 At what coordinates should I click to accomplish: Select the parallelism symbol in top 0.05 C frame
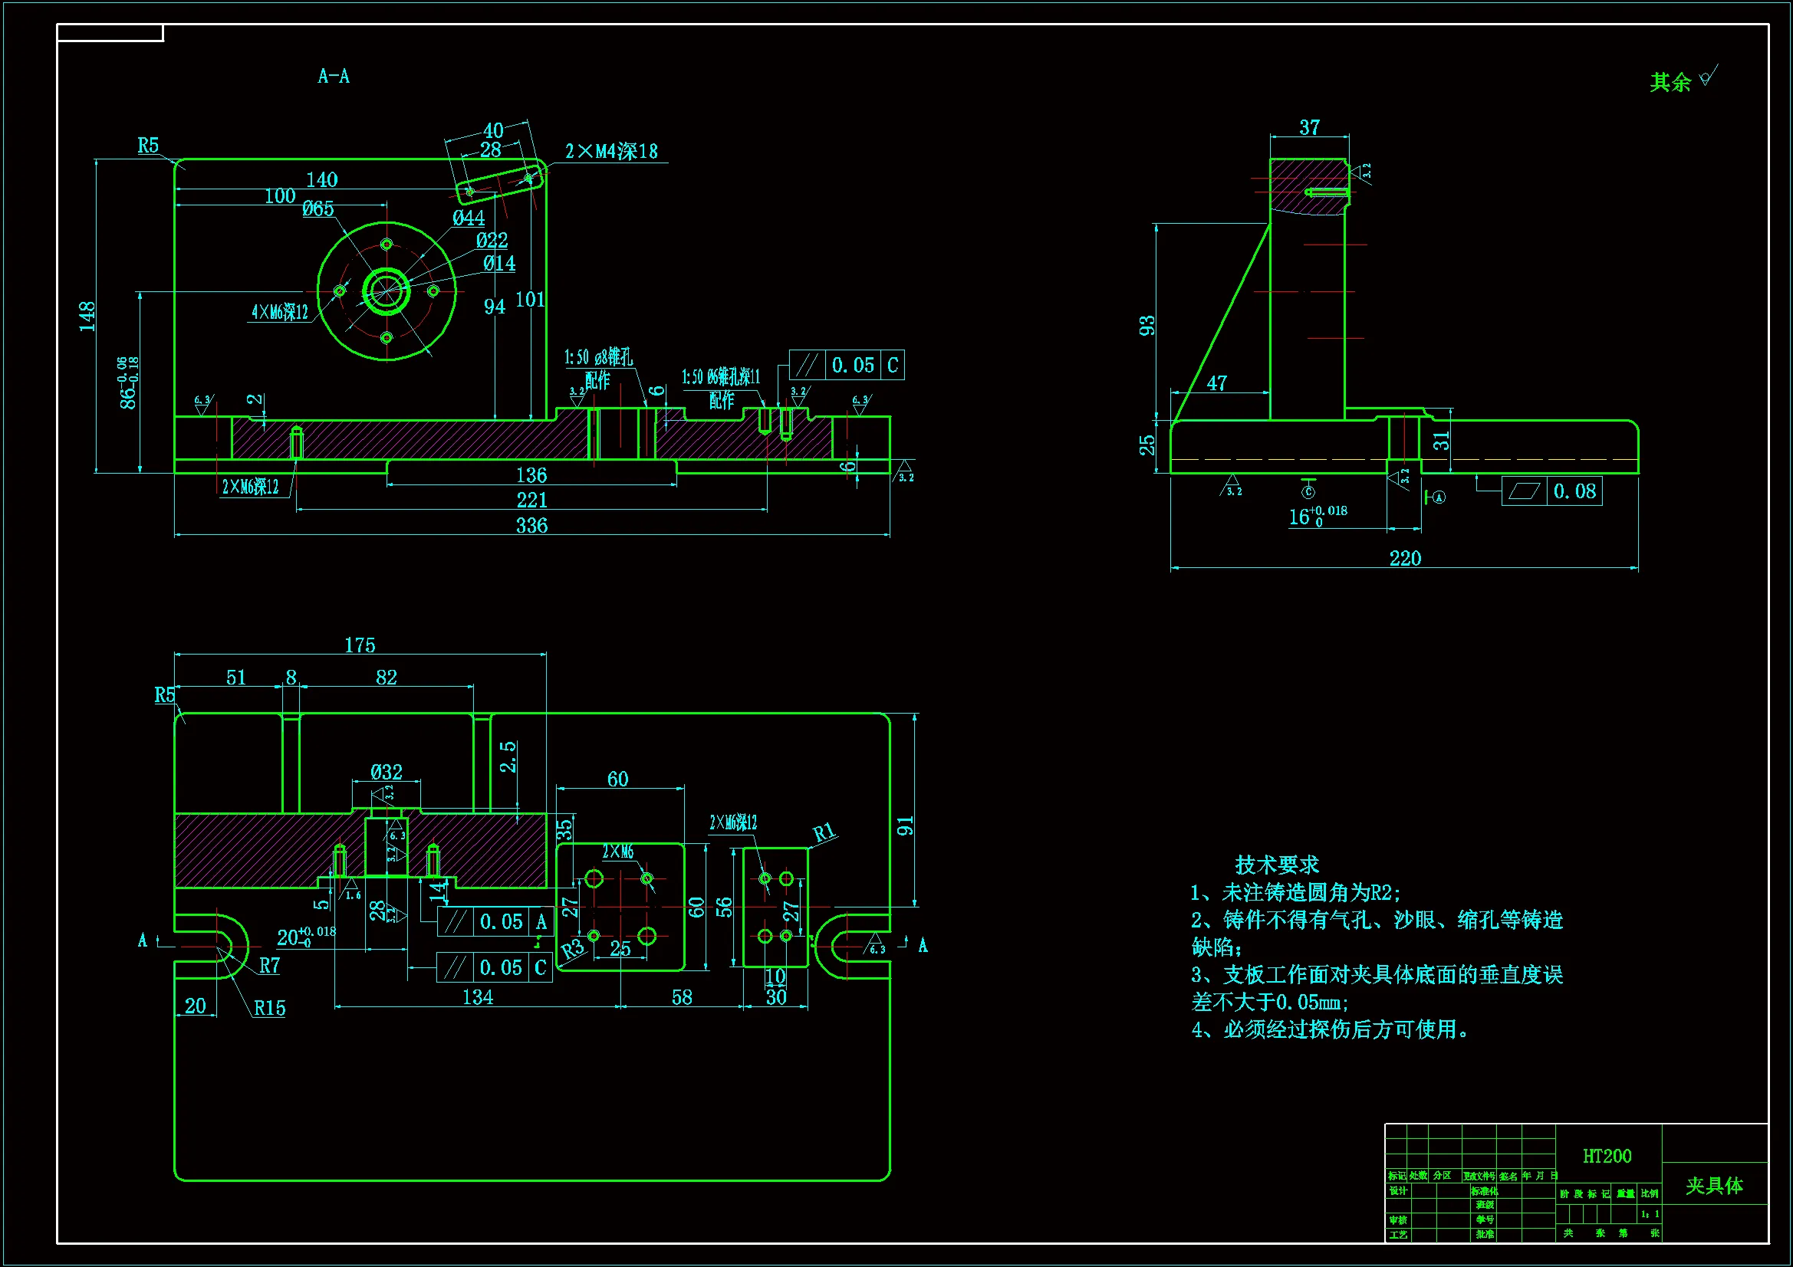(x=808, y=365)
